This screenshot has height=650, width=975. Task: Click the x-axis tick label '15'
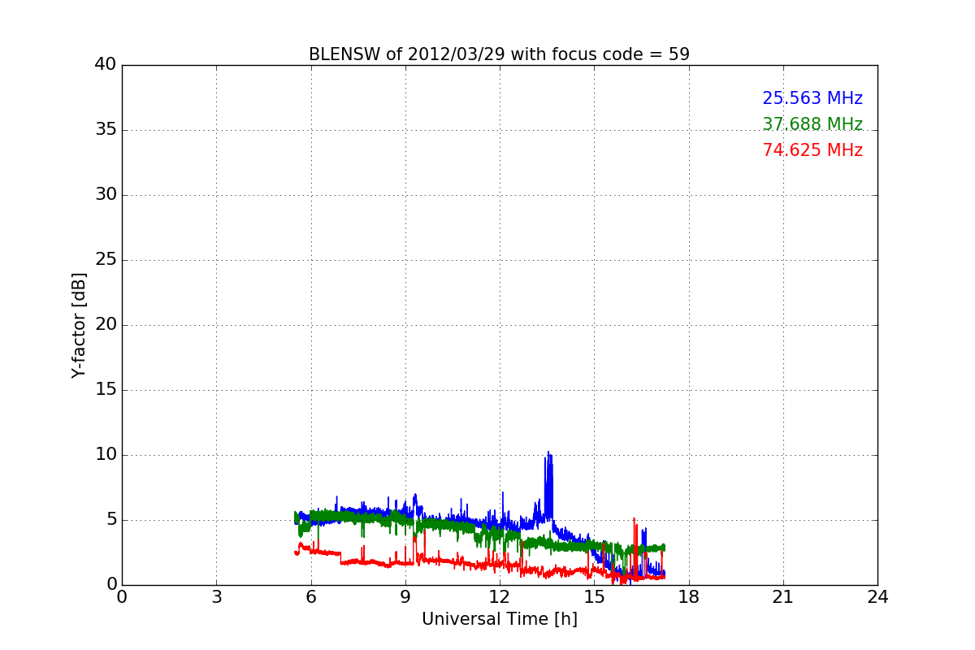(594, 597)
